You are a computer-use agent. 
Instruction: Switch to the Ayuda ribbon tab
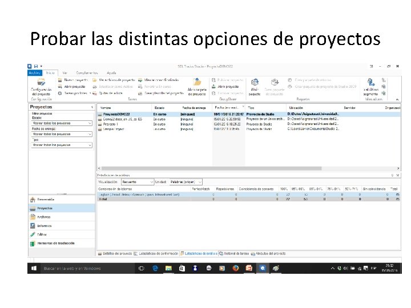[111, 73]
